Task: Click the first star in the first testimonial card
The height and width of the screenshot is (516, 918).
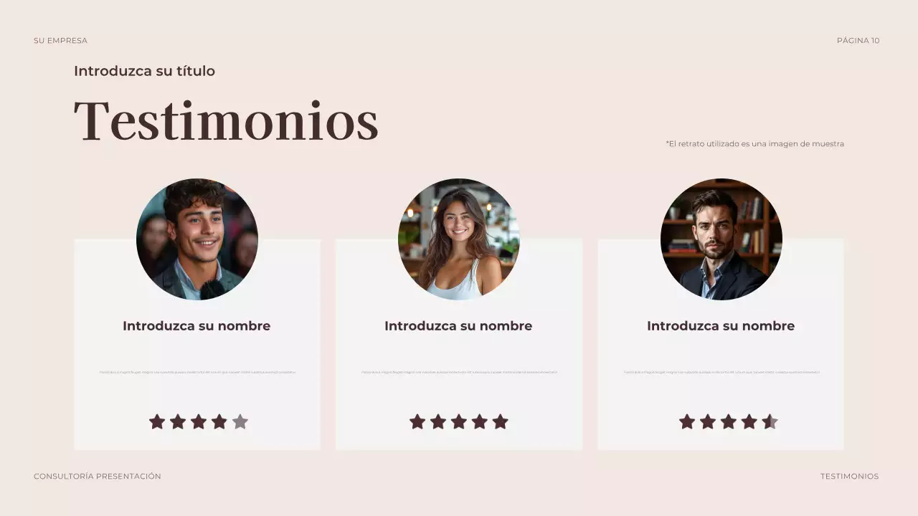Action: 157,422
